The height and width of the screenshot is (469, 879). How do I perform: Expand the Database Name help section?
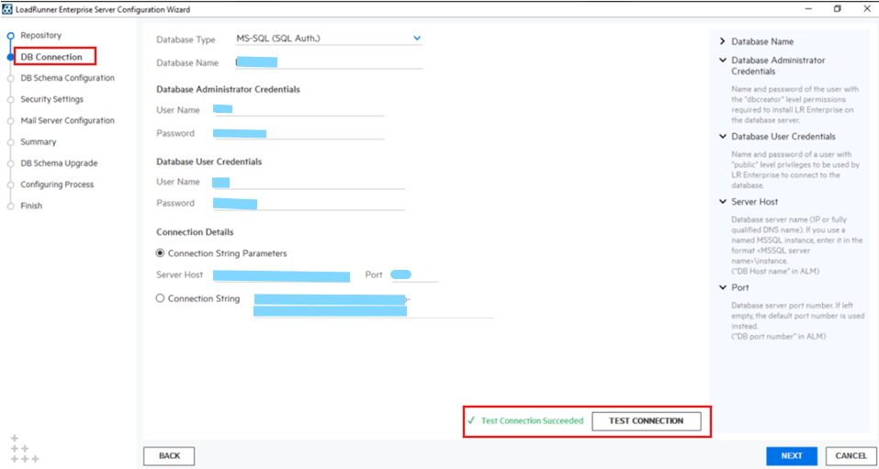723,42
